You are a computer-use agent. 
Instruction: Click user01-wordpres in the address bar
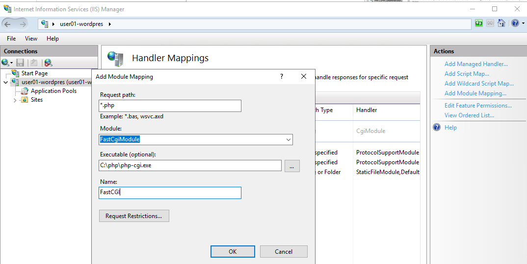pos(81,24)
